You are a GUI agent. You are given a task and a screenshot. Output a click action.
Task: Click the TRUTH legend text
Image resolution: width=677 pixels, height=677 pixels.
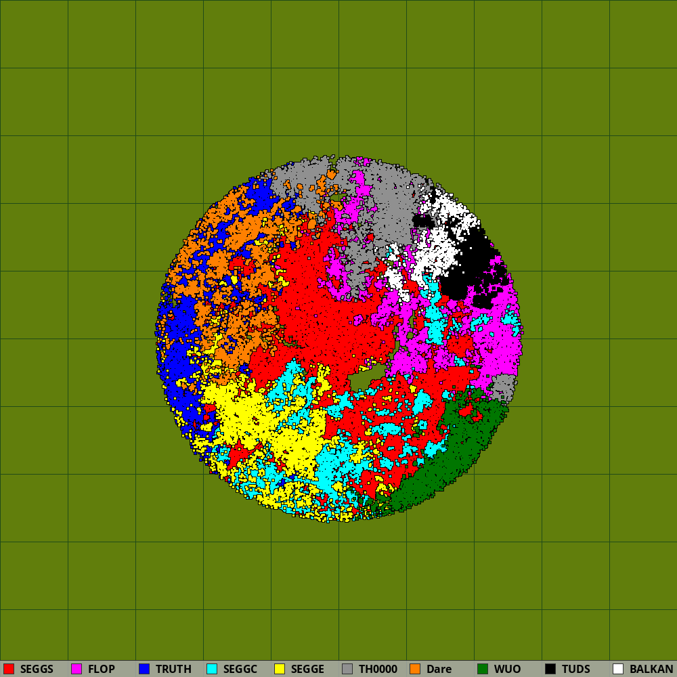(x=173, y=669)
